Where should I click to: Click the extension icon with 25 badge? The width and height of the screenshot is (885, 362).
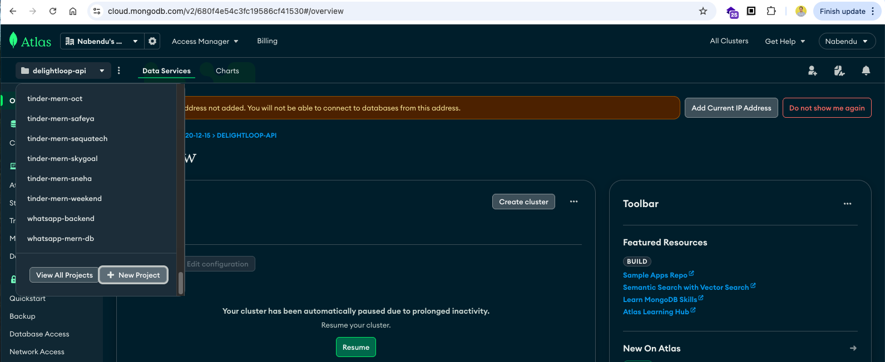coord(732,12)
